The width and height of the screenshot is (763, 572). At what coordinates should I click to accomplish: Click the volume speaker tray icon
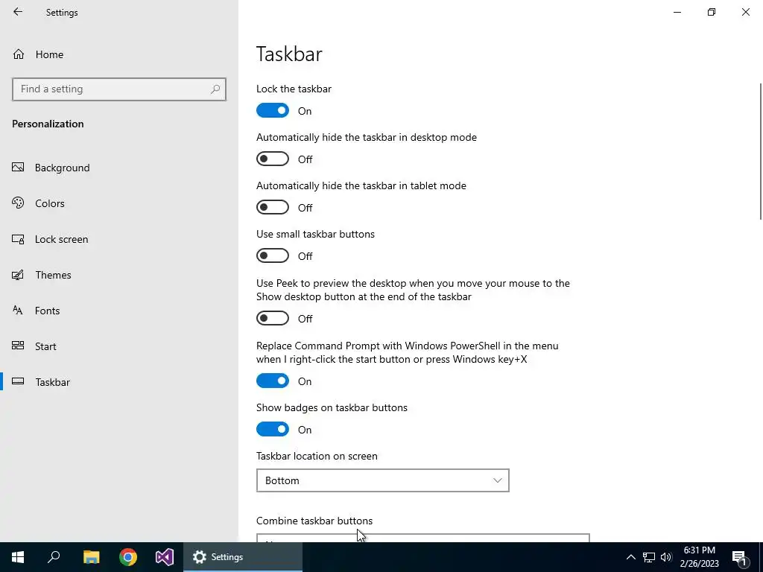click(x=666, y=557)
